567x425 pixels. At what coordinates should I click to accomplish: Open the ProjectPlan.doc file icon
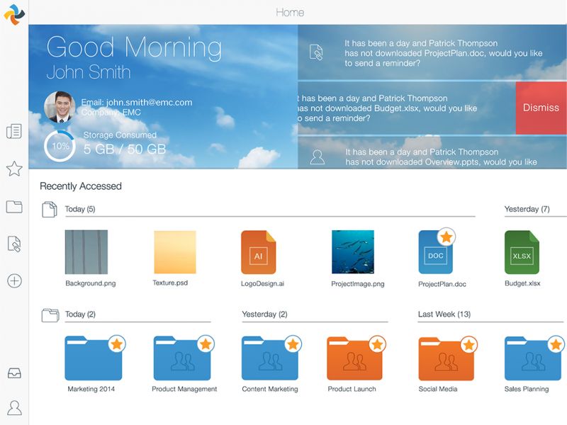(x=435, y=253)
